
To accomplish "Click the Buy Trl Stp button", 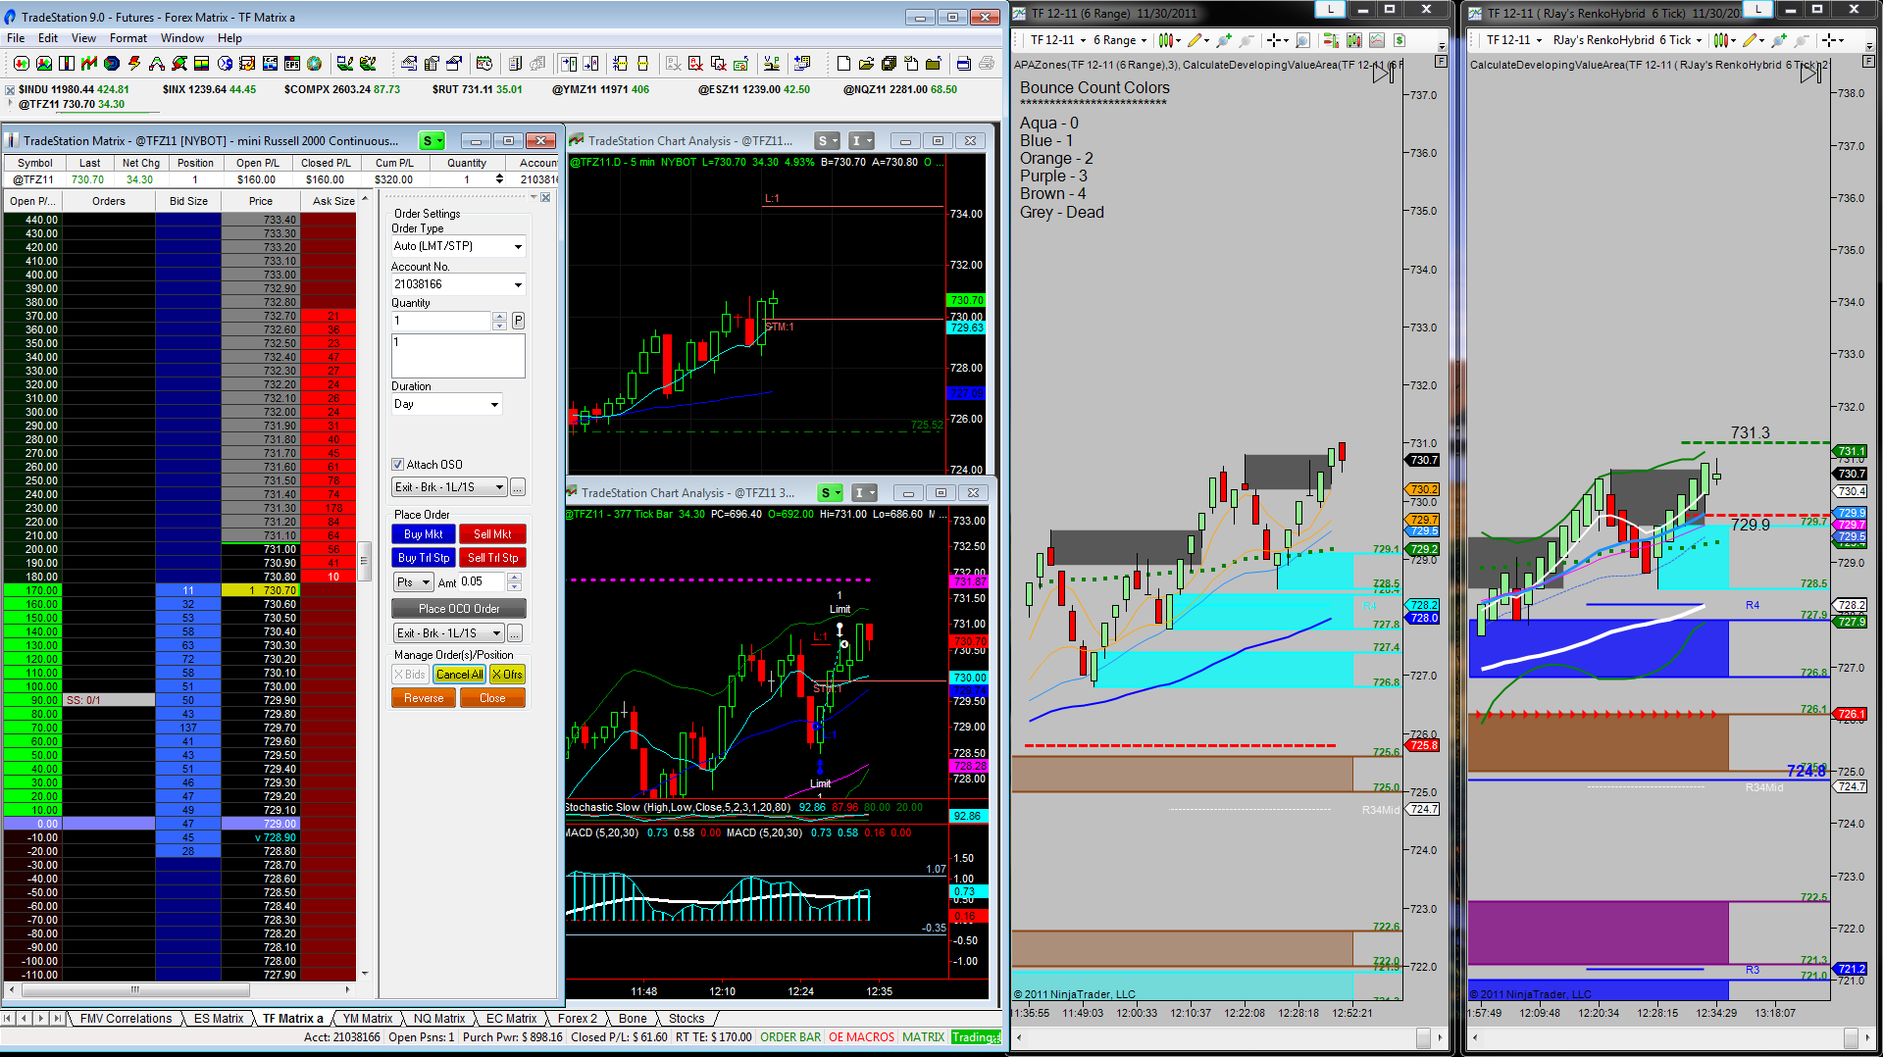I will pos(423,558).
